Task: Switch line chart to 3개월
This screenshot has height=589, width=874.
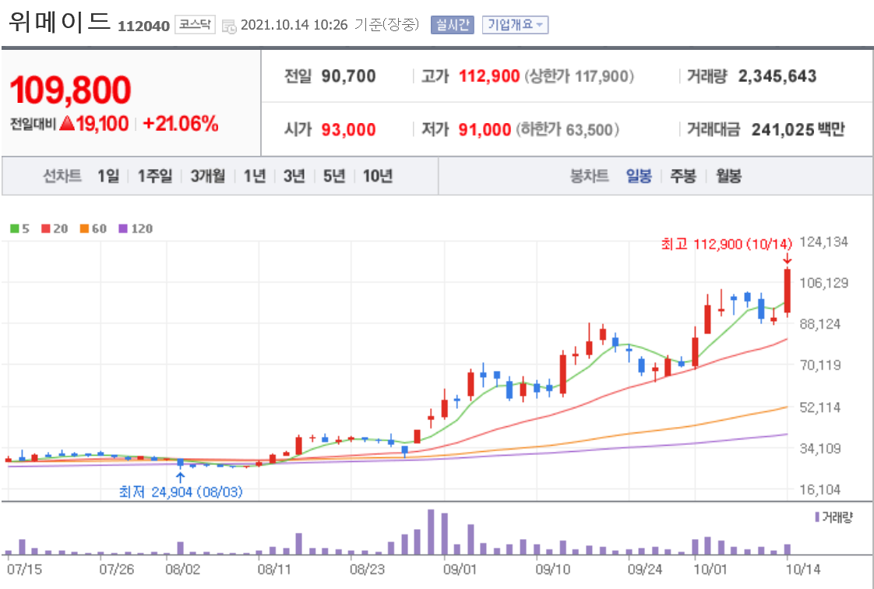Action: (208, 176)
